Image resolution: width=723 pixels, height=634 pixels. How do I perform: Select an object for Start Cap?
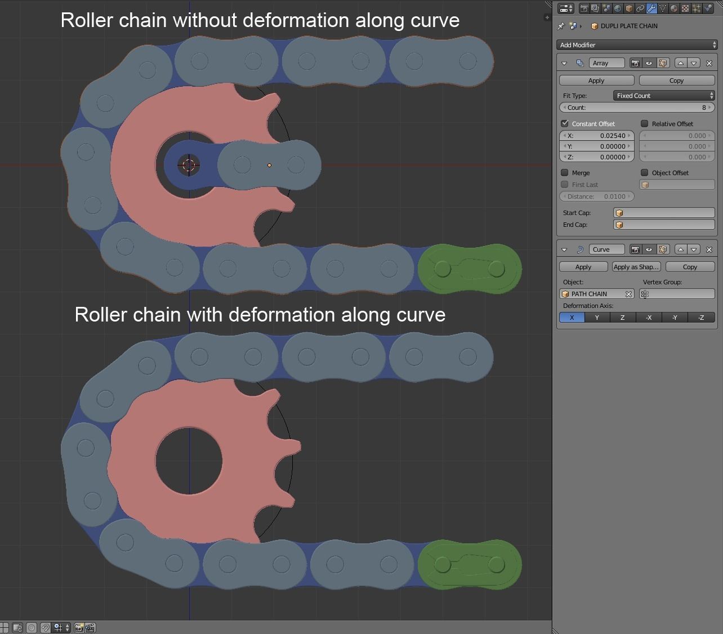coord(664,213)
